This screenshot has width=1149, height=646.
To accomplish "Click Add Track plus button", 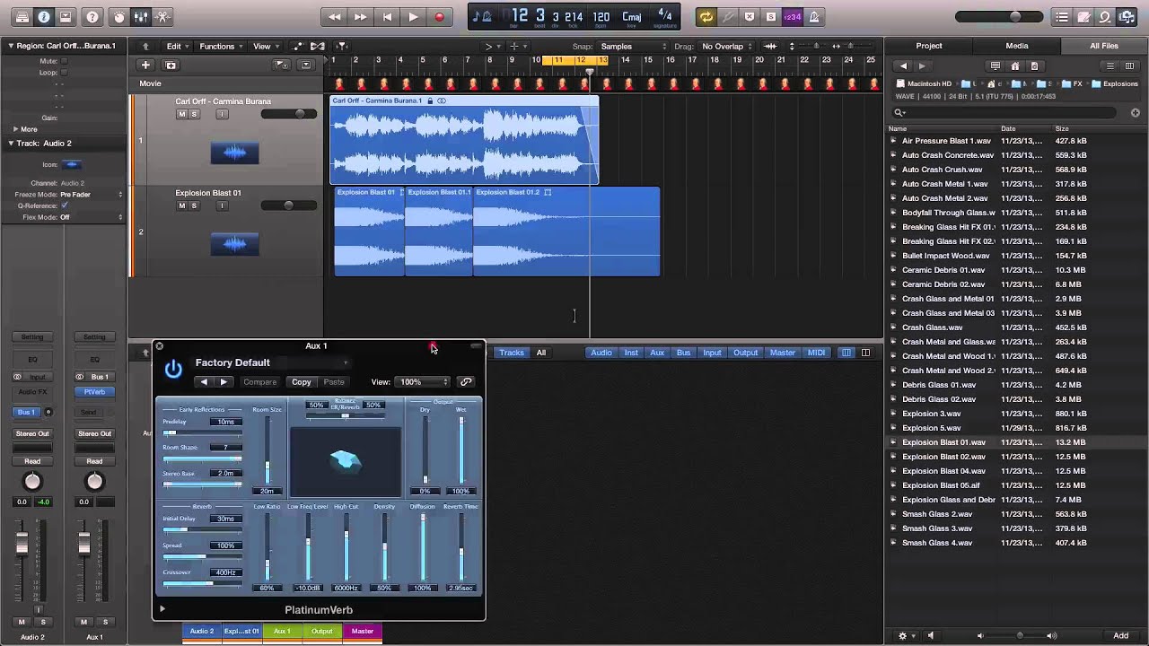I will tap(145, 65).
